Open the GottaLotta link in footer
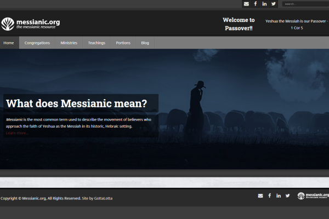This screenshot has height=219, width=329. pos(103,198)
